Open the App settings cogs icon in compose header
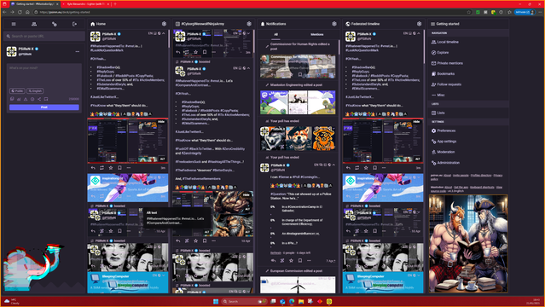The width and height of the screenshot is (545, 307). pyautogui.click(x=55, y=24)
